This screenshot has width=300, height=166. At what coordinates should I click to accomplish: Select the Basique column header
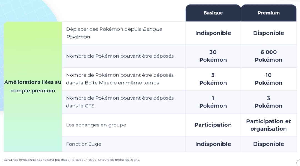[213, 13]
